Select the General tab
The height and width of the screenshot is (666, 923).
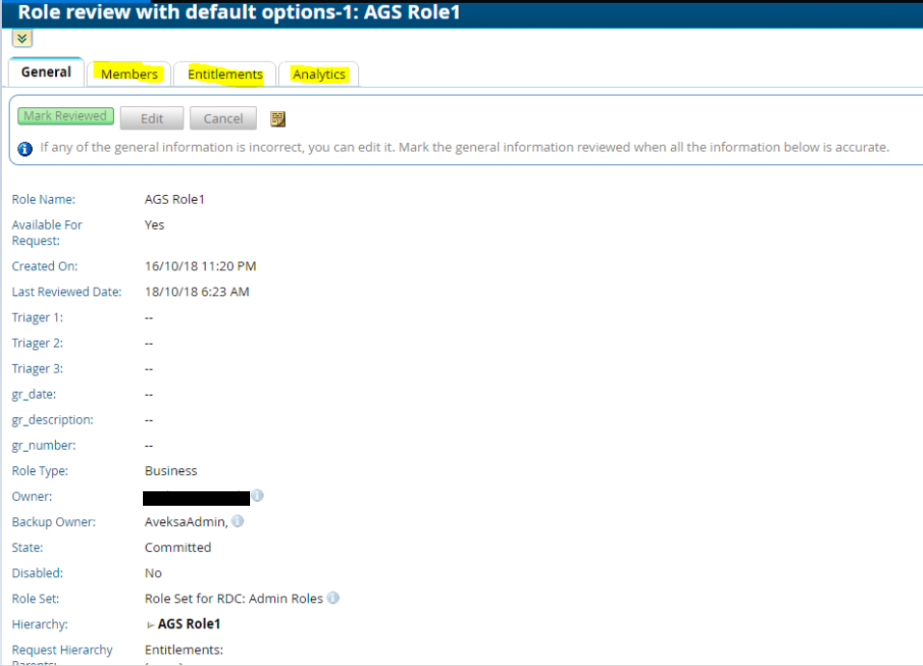[x=46, y=72]
